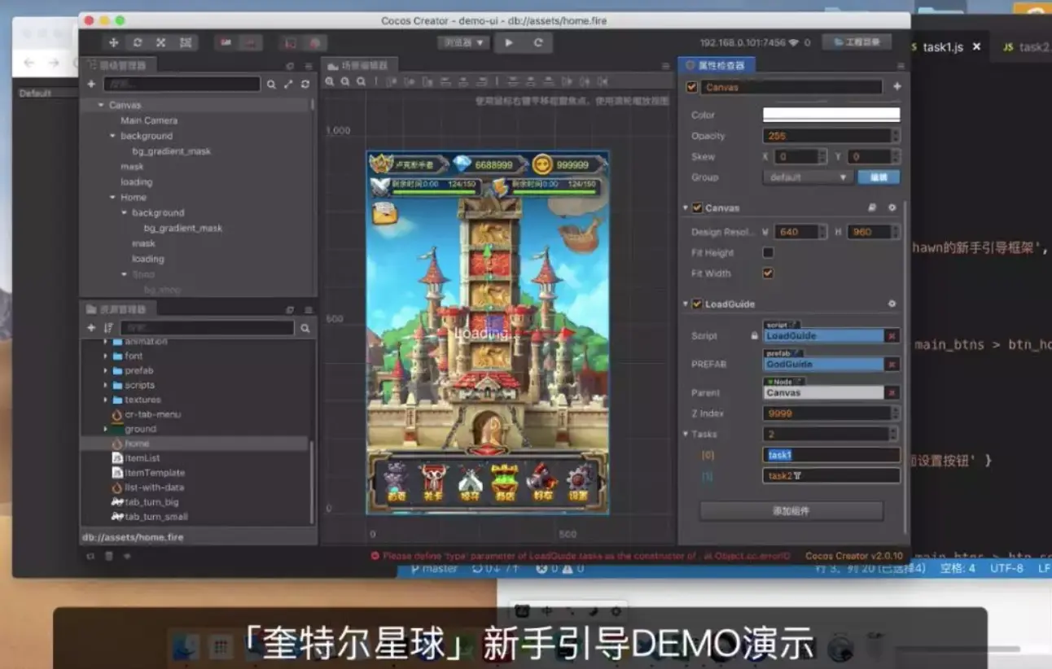Collapse the Tasks array property
Viewport: 1052px width, 669px height.
coord(686,434)
